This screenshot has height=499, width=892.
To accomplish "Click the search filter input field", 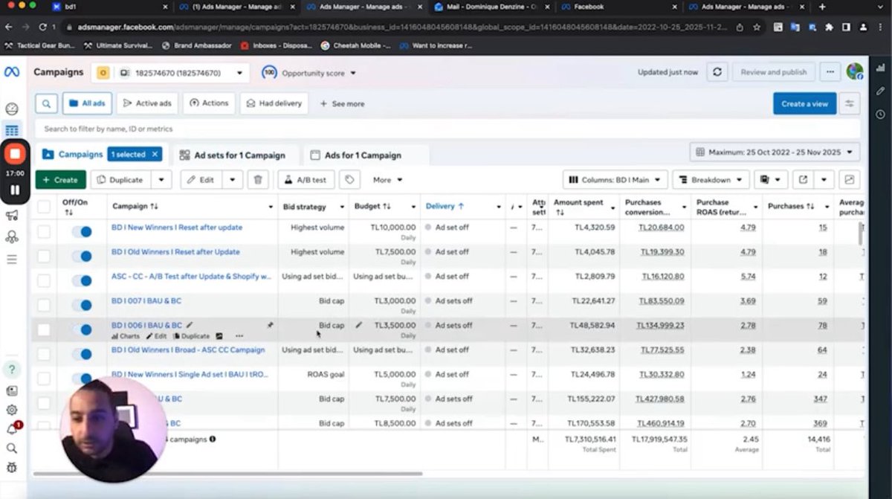I will pyautogui.click(x=447, y=129).
